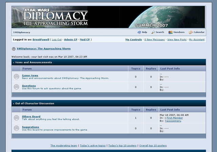Image resolution: width=217 pixels, height=152 pixels.
Task: Click the Welcome back last visit text
Action: pyautogui.click(x=49, y=57)
